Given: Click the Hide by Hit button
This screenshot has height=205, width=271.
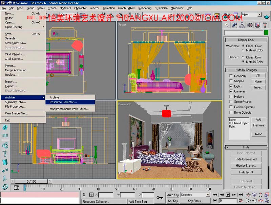Looking at the screenshot, I should 246,172.
